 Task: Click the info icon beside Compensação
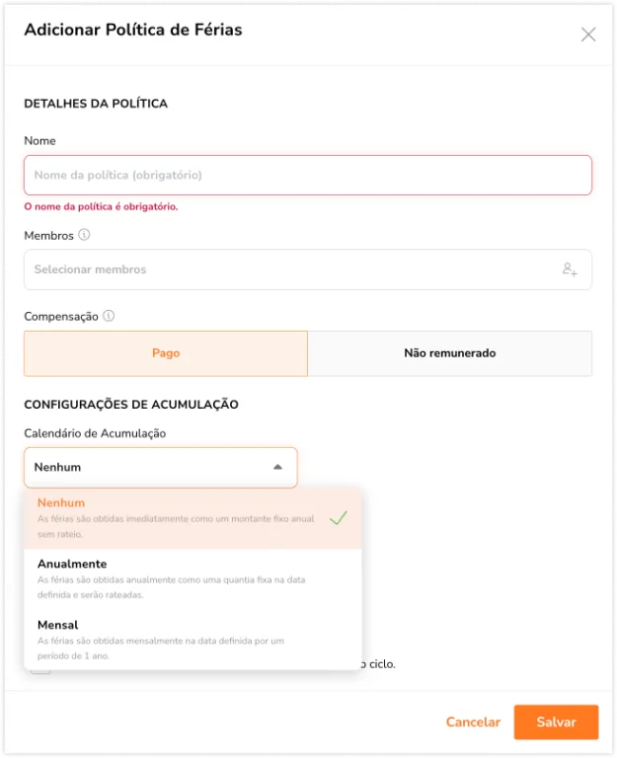click(109, 316)
